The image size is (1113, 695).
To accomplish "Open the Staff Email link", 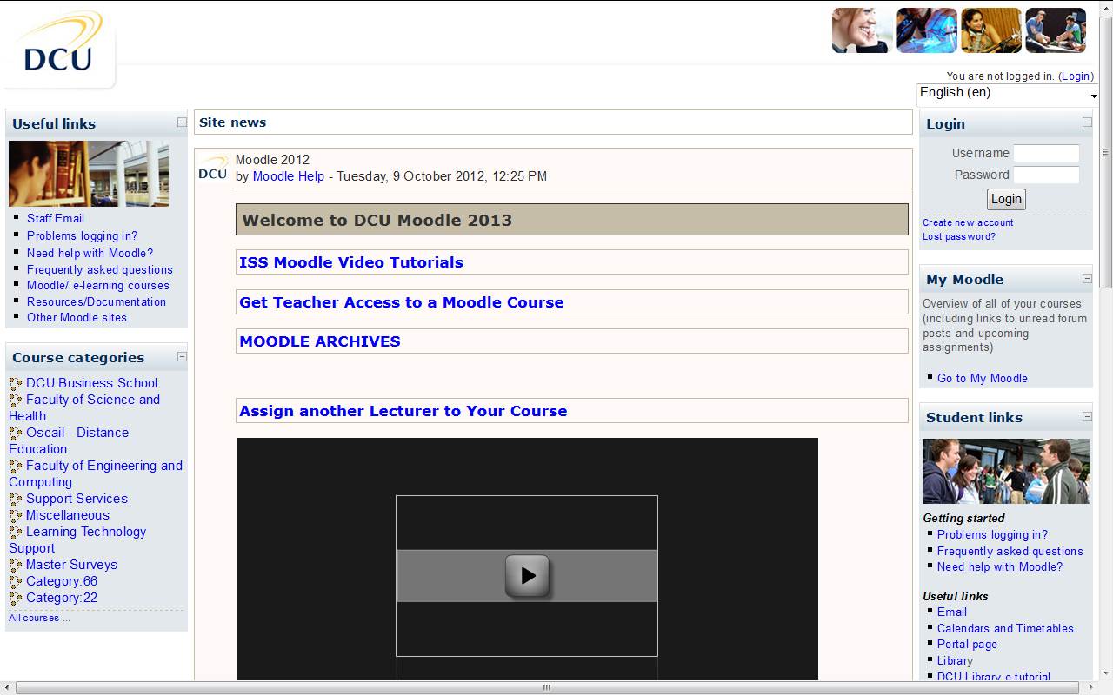I will [56, 218].
